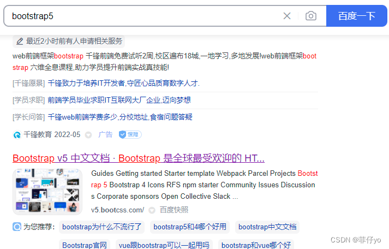Click the [学员求职] tag label
Viewport: 389px width, 249px height.
(x=29, y=100)
